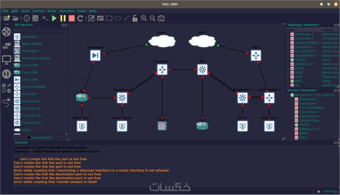
Task: Select the Cloud1 node on canvas
Action: point(162,41)
